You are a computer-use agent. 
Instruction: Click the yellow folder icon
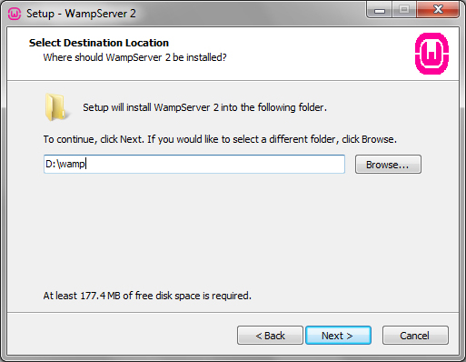pos(56,107)
